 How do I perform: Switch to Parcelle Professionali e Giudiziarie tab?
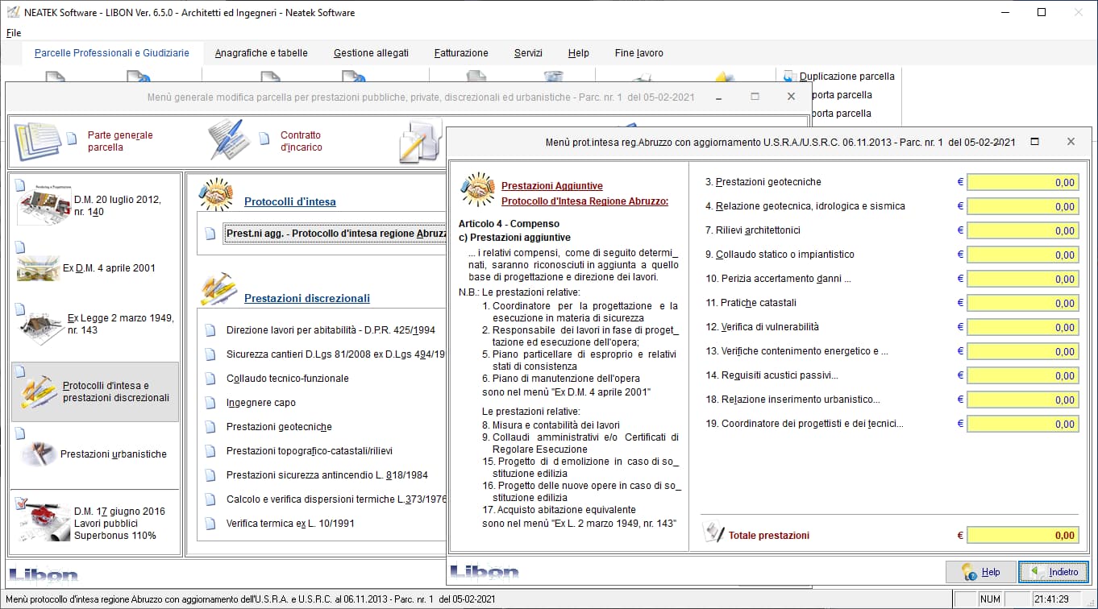[x=112, y=53]
